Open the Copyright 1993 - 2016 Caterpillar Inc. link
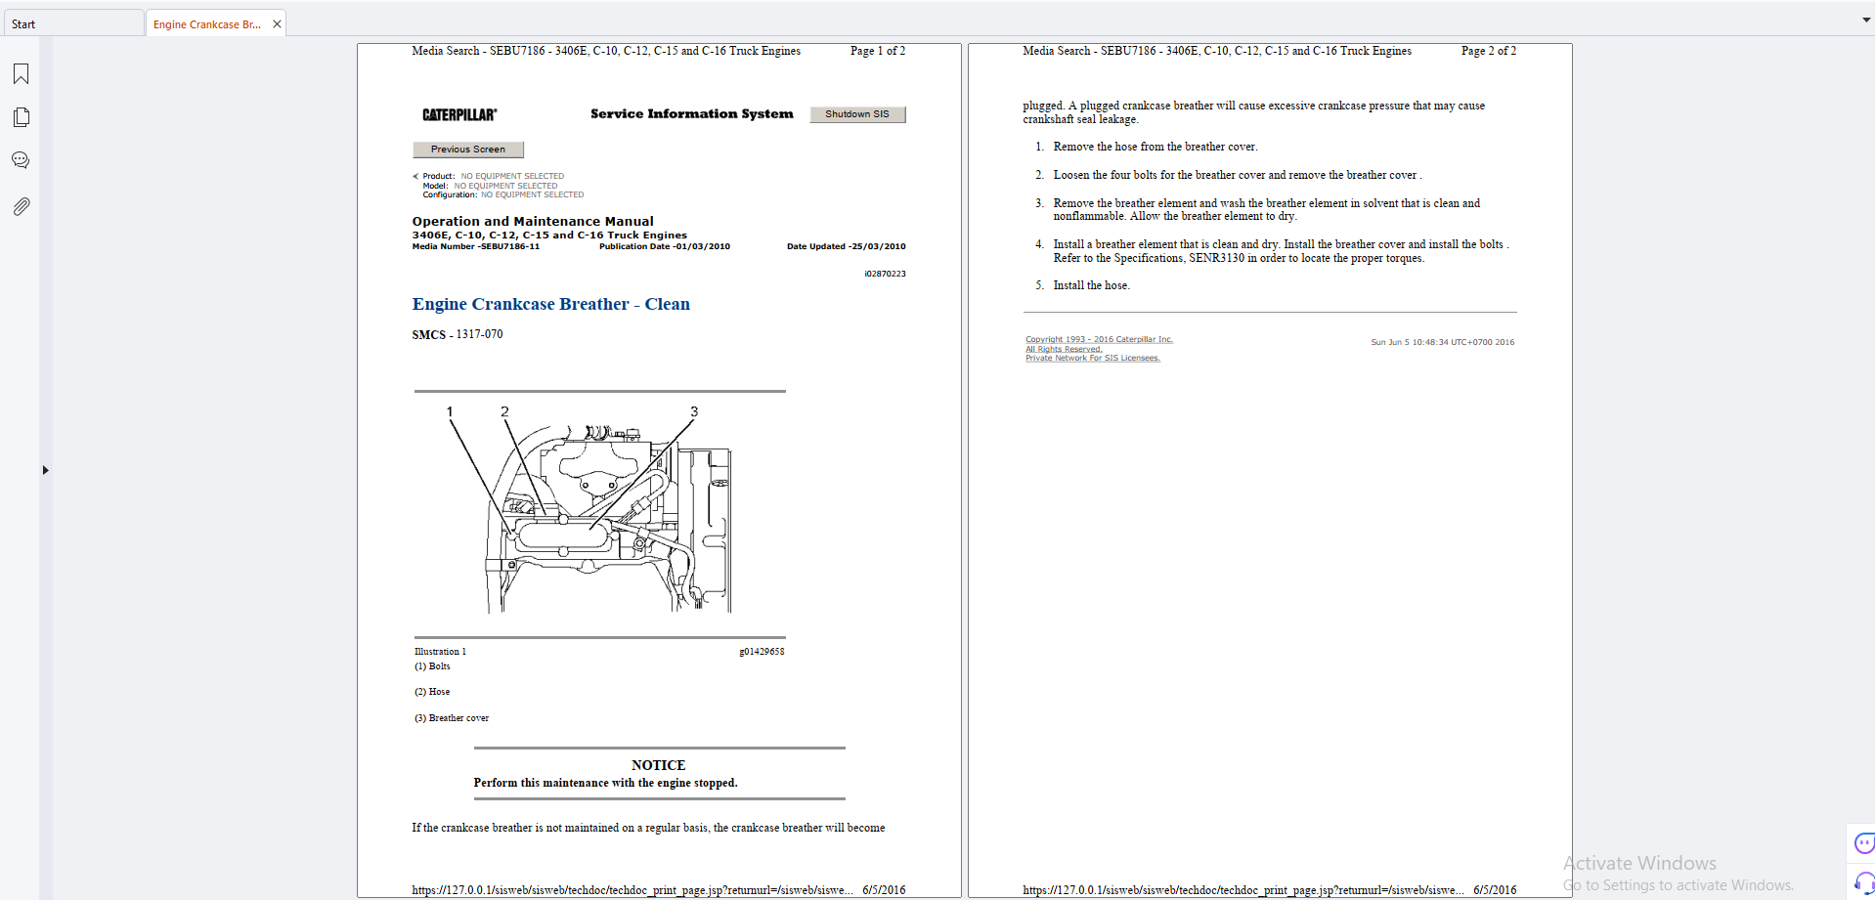This screenshot has width=1875, height=900. [x=1099, y=339]
